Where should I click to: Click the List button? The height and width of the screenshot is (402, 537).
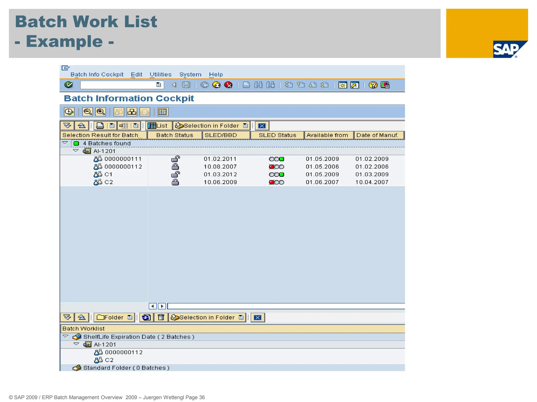click(159, 126)
